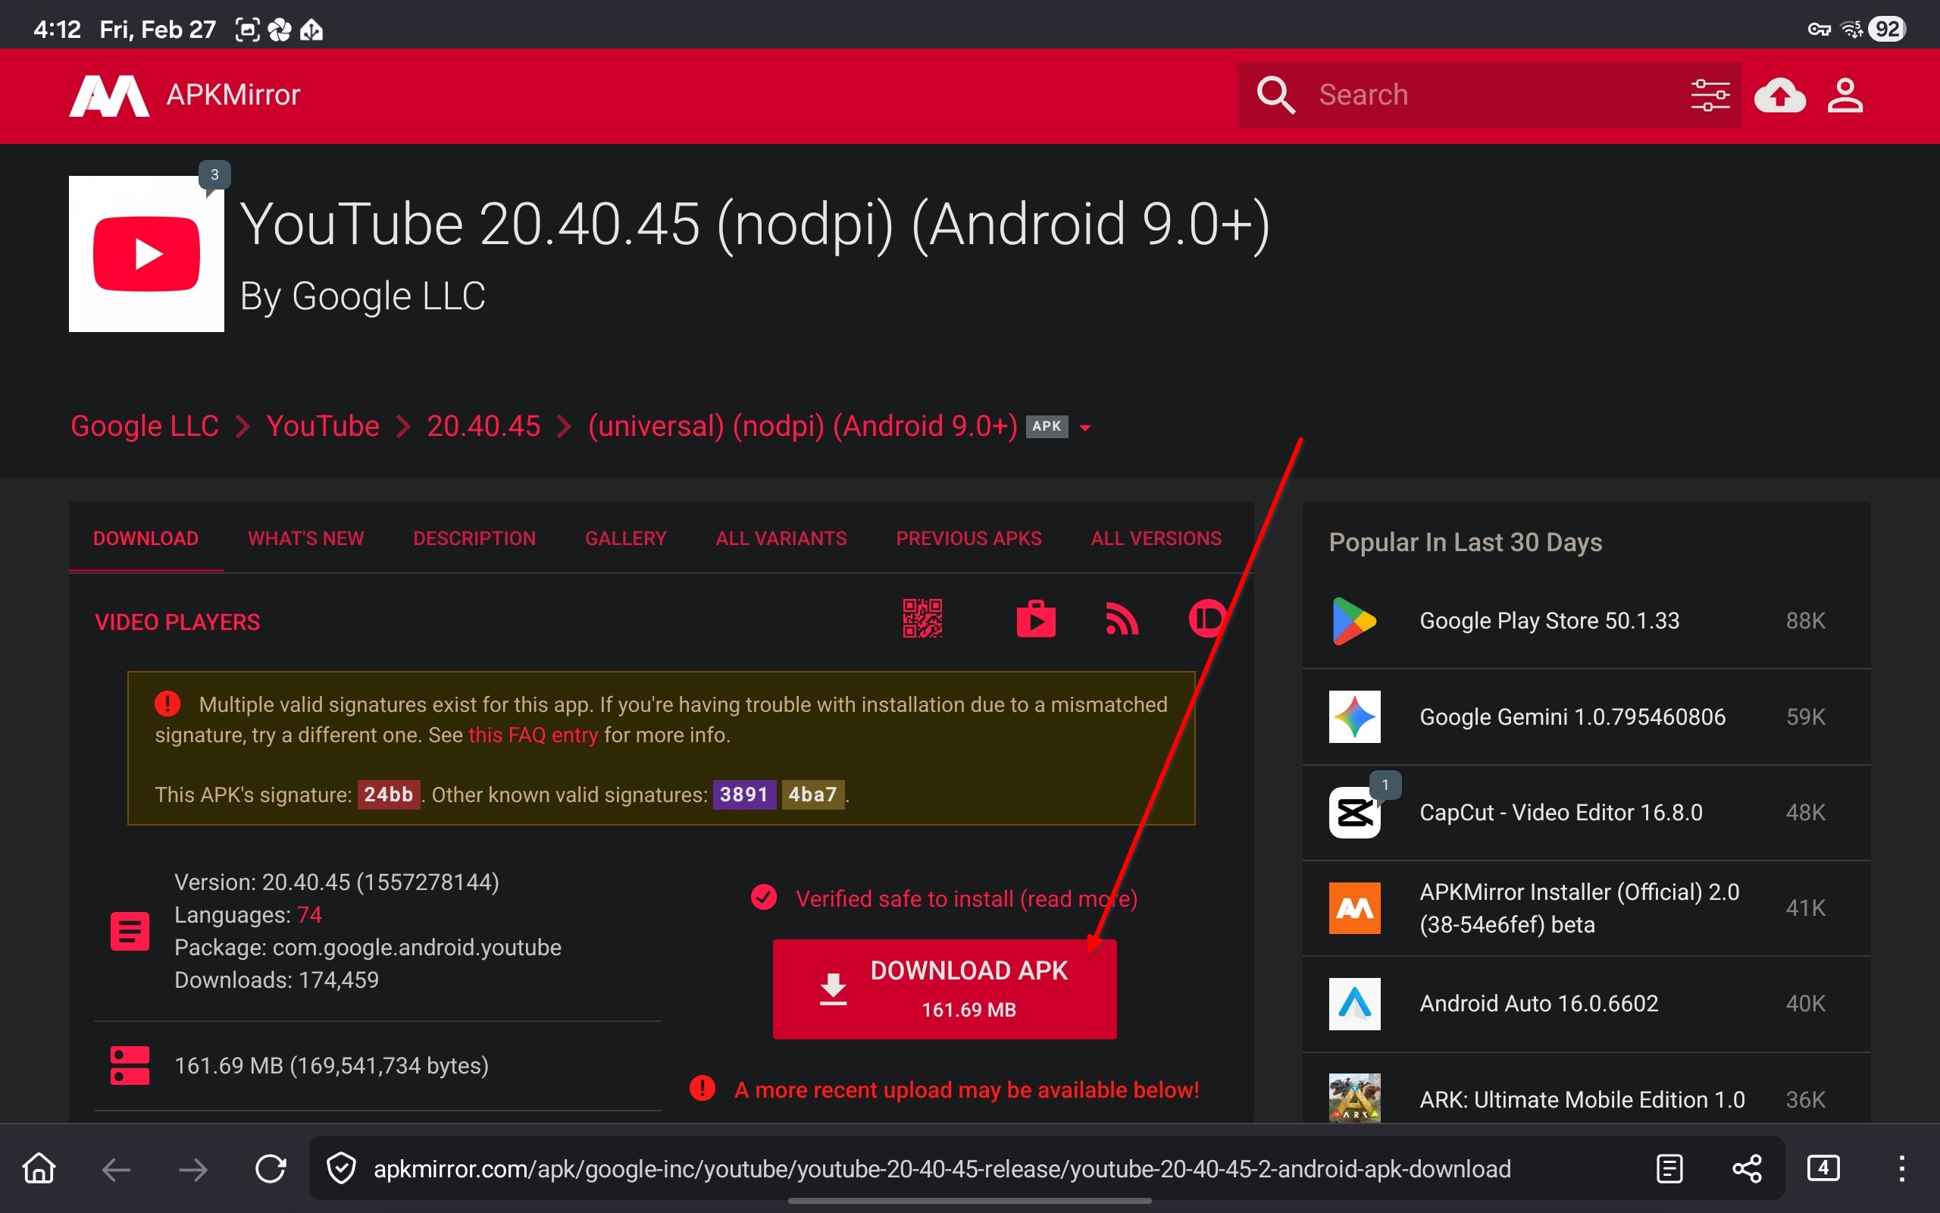Open search filter sliders icon
1940x1213 pixels.
(x=1709, y=96)
